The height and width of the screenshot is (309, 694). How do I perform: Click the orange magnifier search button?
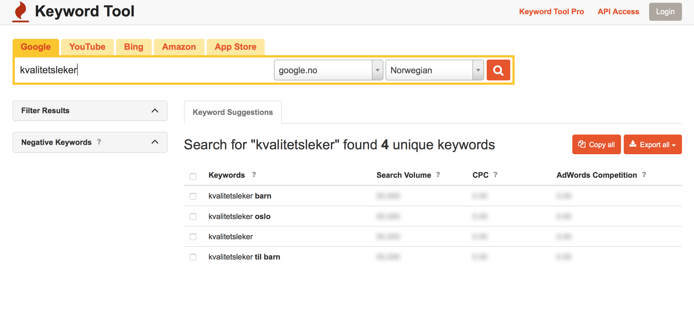coord(498,70)
